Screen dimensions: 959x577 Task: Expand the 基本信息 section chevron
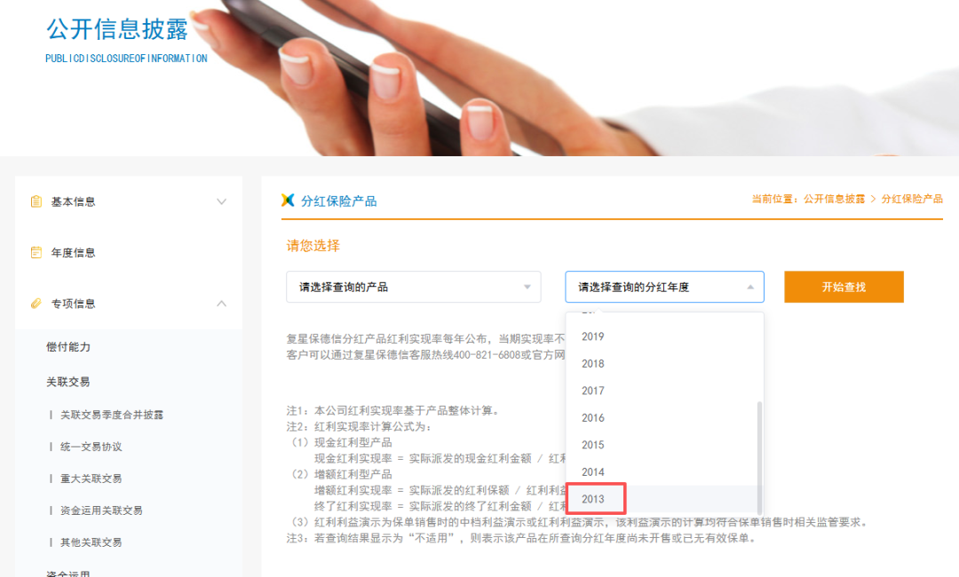[x=222, y=202]
